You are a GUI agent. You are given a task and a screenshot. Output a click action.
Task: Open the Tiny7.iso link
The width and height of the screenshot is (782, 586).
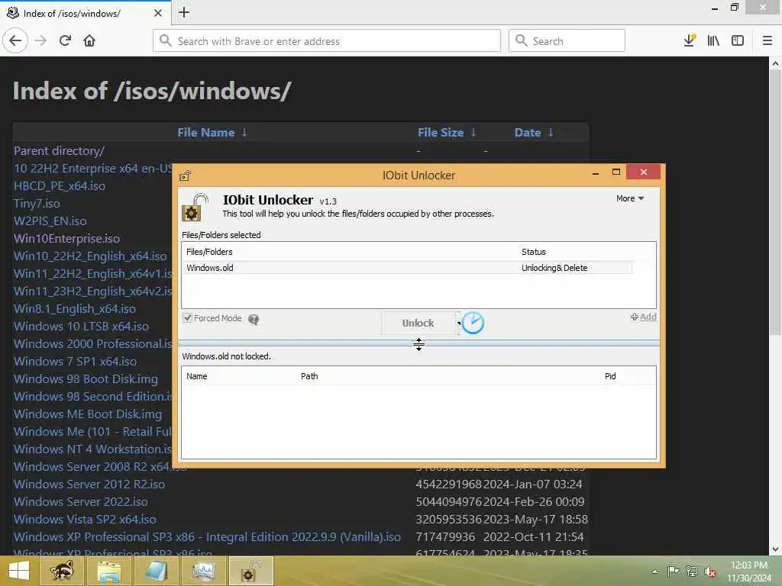[x=37, y=203]
